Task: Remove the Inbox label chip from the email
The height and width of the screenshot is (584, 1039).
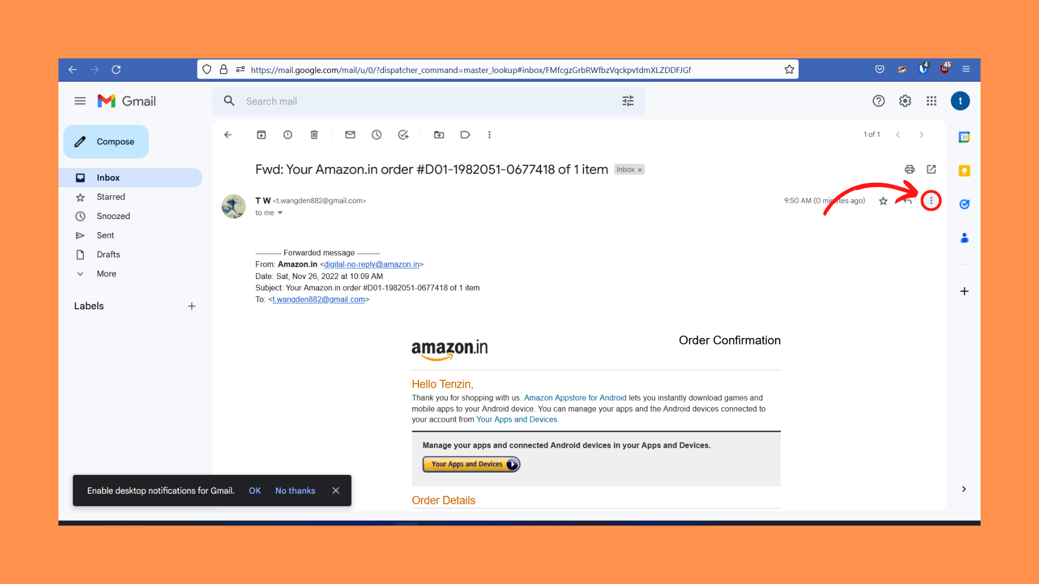Action: pos(640,170)
